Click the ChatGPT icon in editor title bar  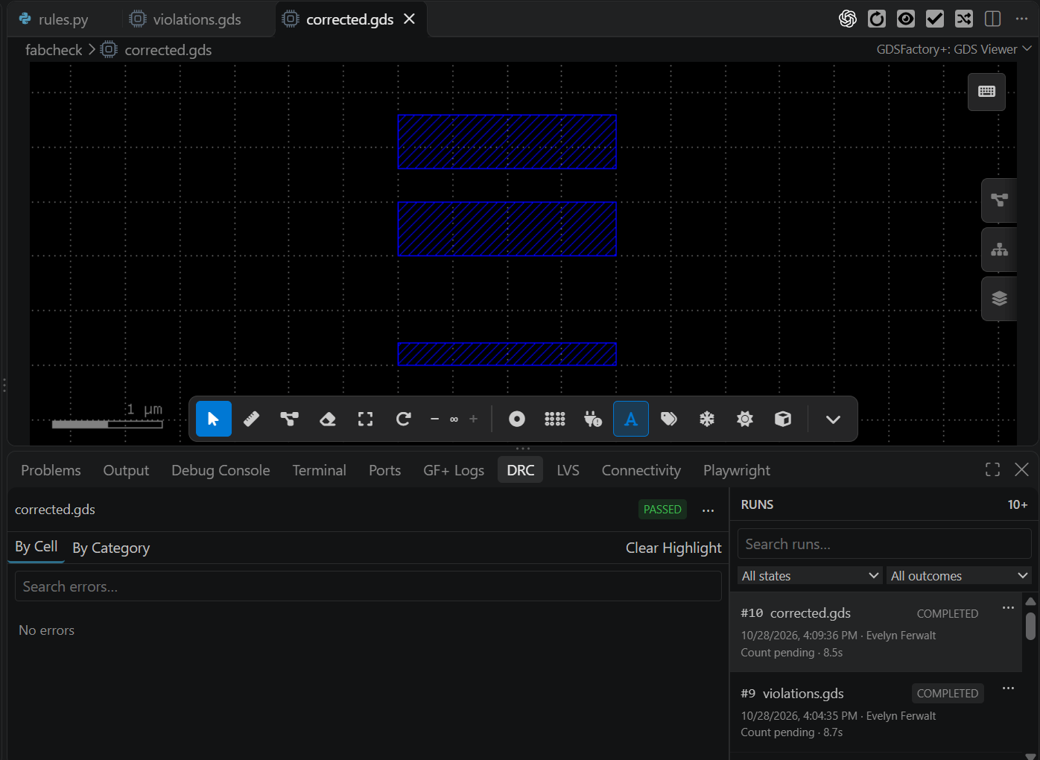coord(848,19)
